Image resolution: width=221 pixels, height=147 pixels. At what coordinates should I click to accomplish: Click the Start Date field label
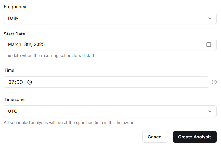14,34
